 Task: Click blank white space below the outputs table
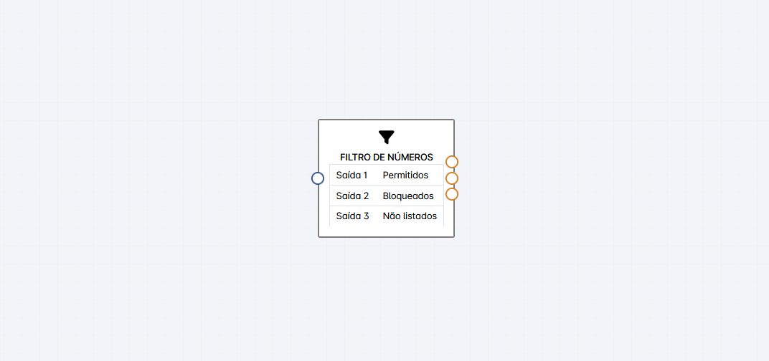coord(387,231)
